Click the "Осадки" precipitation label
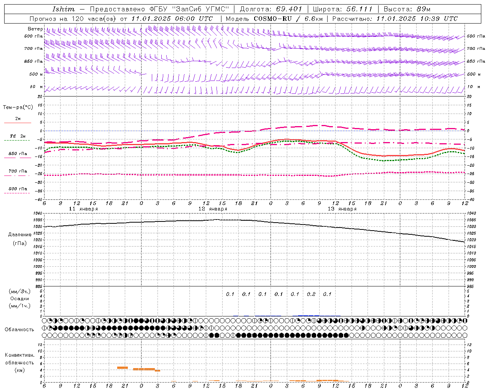Image resolution: width=487 pixels, height=389 pixels. point(19,299)
